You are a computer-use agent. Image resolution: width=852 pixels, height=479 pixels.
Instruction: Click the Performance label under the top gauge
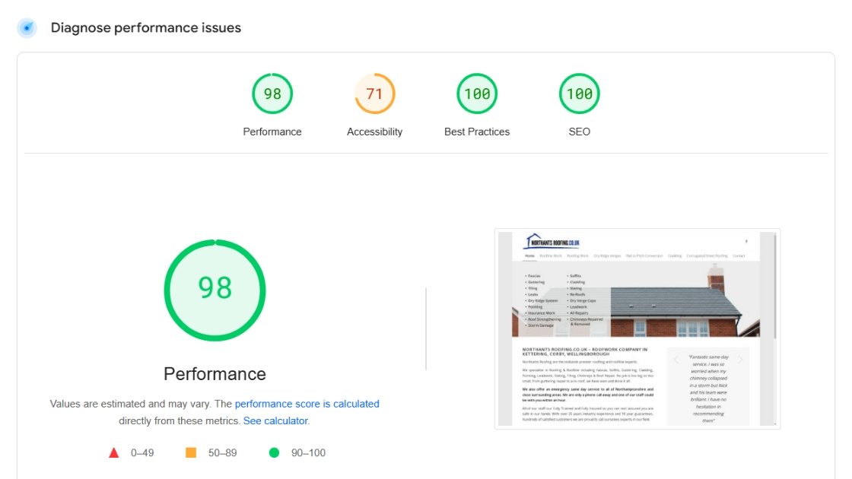click(x=272, y=132)
